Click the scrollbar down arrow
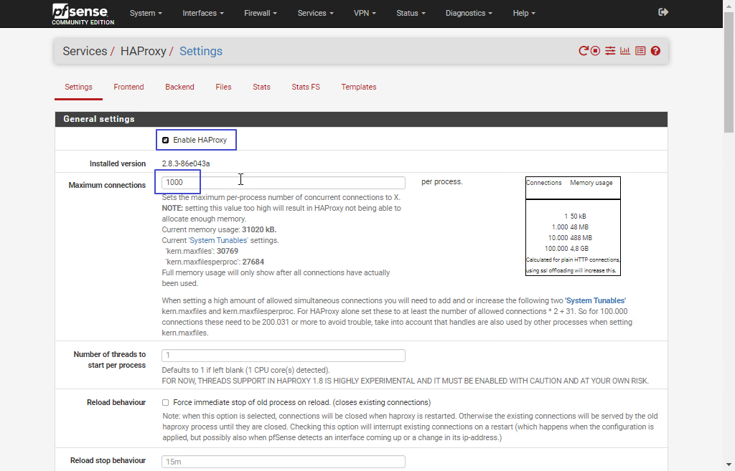This screenshot has height=471, width=735. [729, 465]
